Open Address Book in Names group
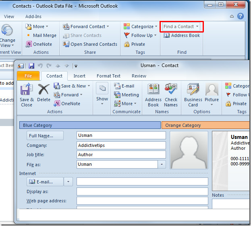 (x=153, y=95)
